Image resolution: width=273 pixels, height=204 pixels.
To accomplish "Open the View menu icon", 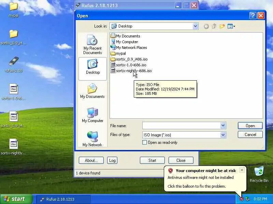I will pyautogui.click(x=231, y=27).
